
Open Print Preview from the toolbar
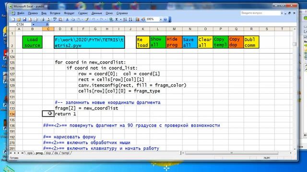[48, 19]
